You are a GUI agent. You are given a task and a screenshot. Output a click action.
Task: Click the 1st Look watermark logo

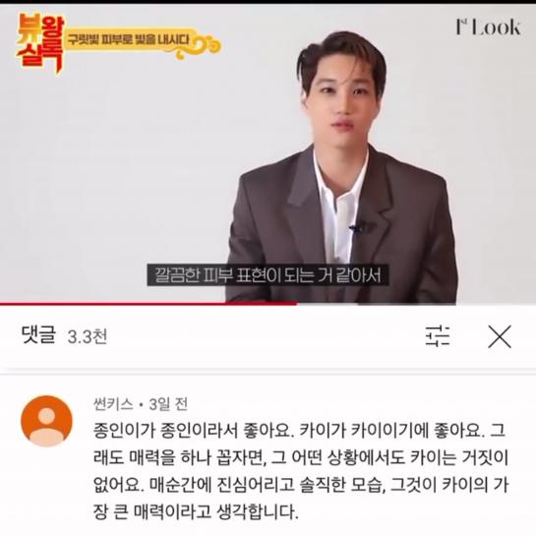tap(488, 27)
